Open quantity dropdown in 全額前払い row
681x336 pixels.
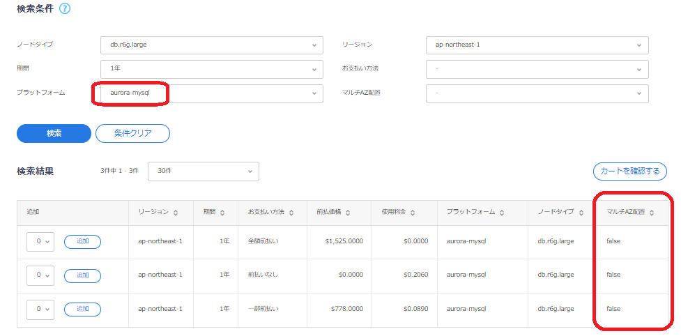pos(40,241)
